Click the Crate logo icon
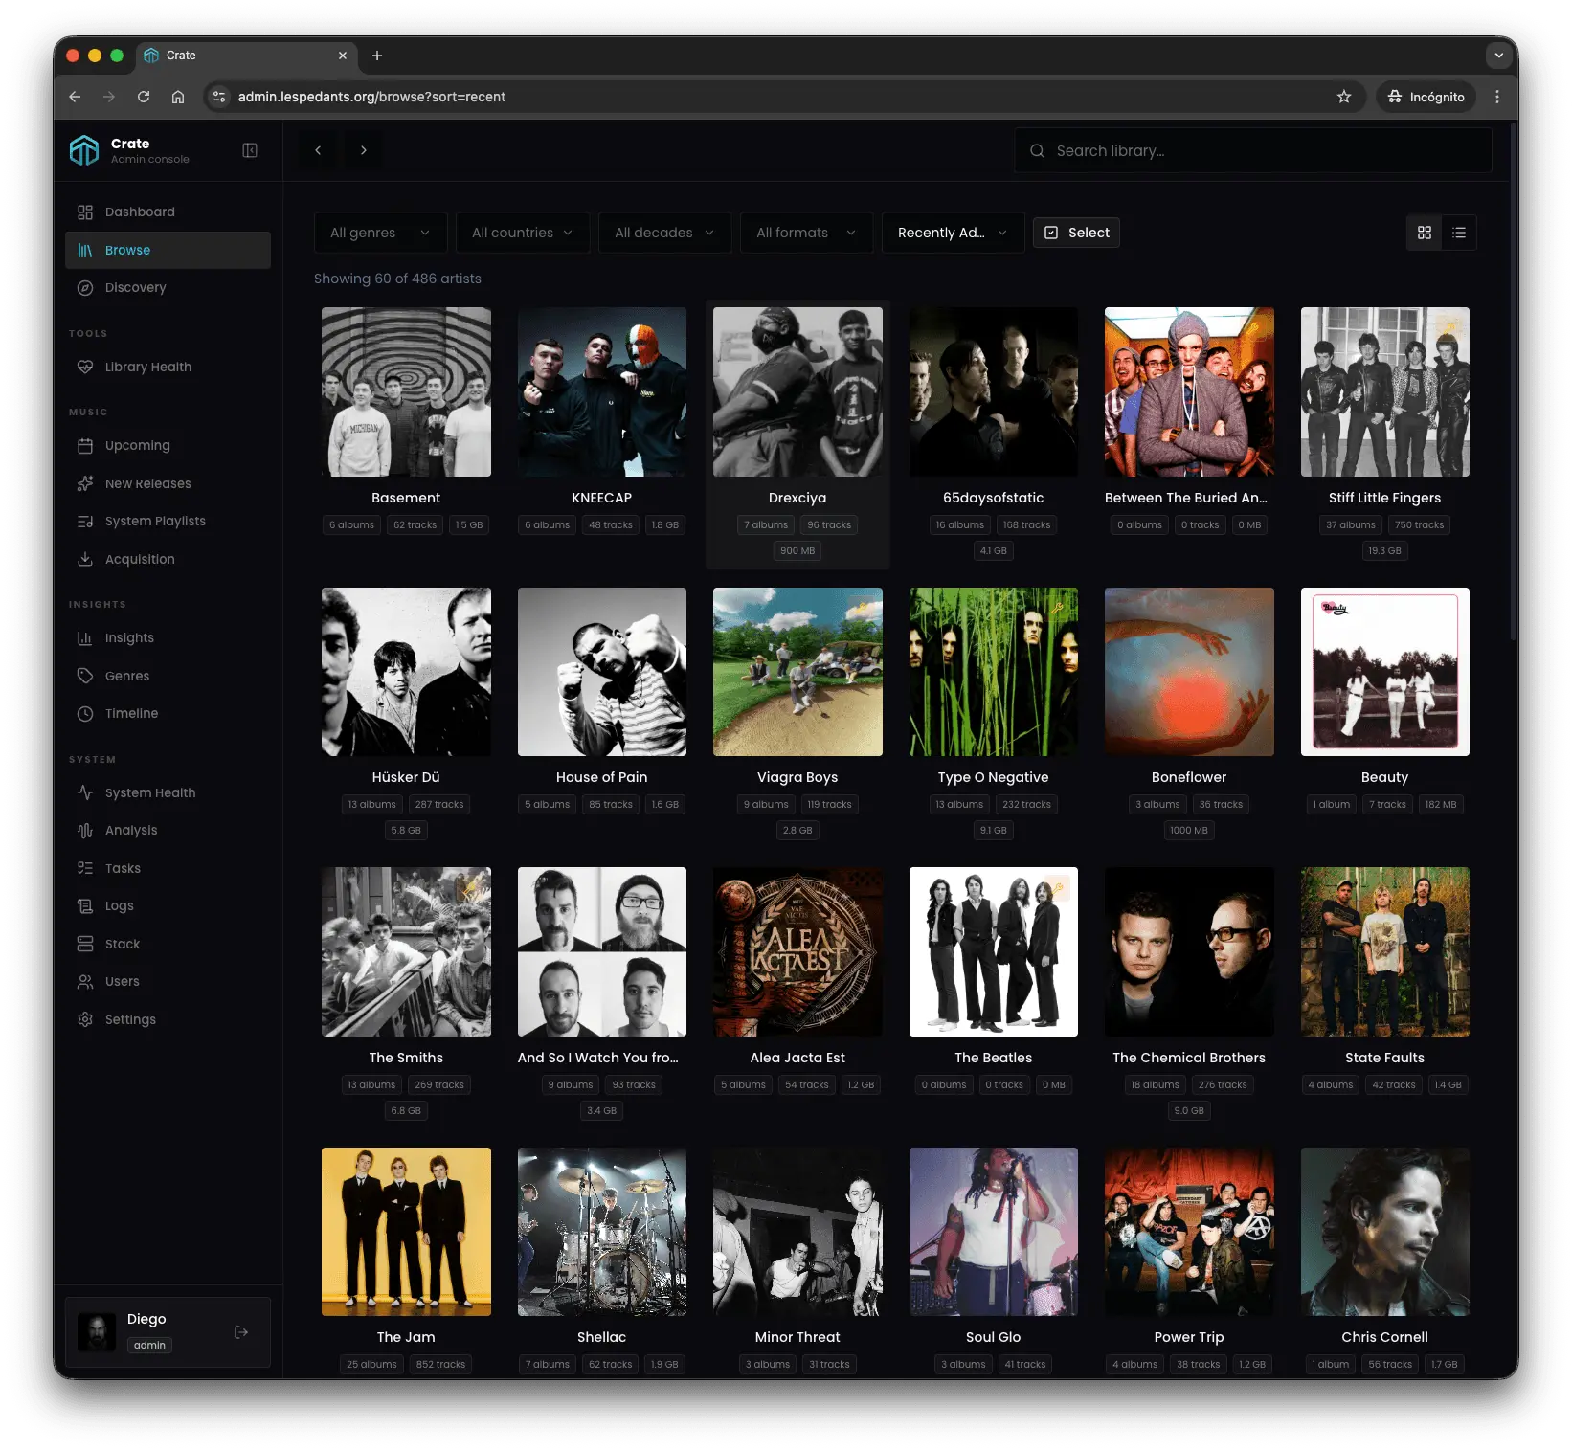The width and height of the screenshot is (1572, 1450). point(84,150)
